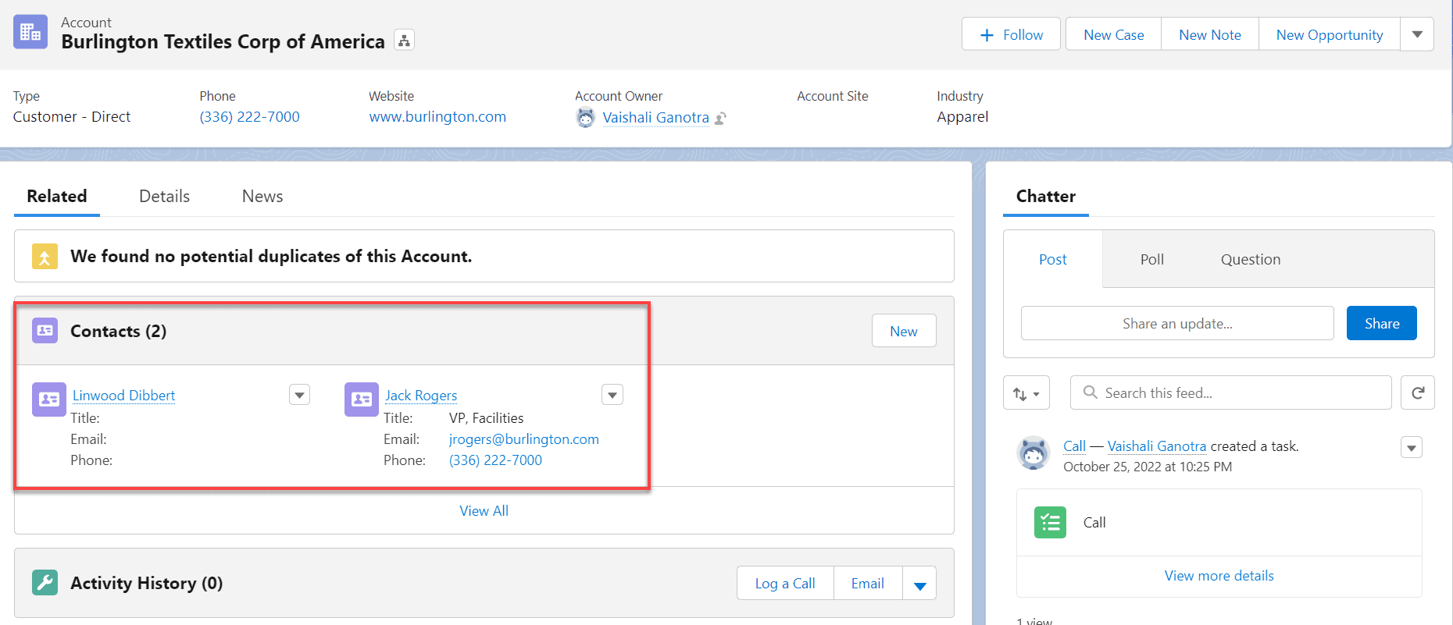Viewport: 1453px width, 625px height.
Task: Click the Apparel industry value
Action: pos(962,117)
